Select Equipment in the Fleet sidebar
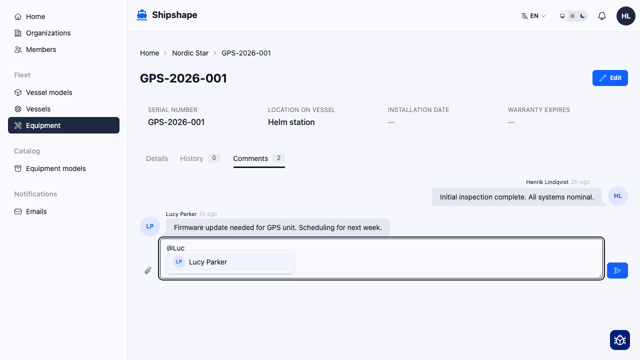This screenshot has width=640, height=360. click(x=43, y=125)
